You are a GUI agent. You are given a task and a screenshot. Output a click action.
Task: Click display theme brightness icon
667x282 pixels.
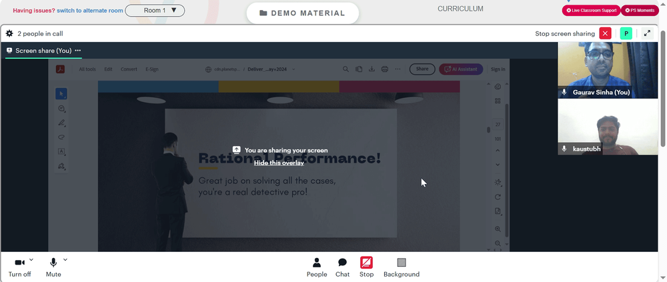[498, 182]
